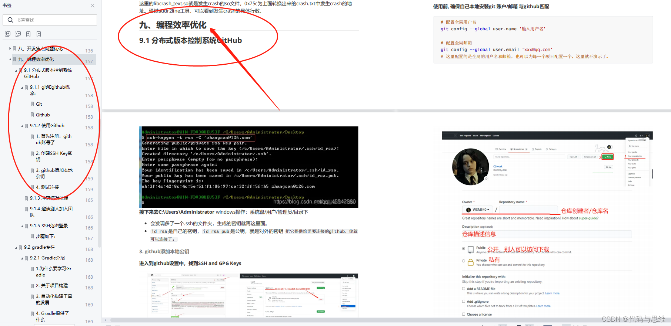Open bookmark 9.1.3 冲突情况处理

point(49,198)
